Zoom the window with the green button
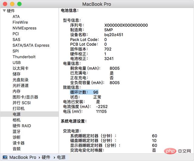 tap(19, 4)
